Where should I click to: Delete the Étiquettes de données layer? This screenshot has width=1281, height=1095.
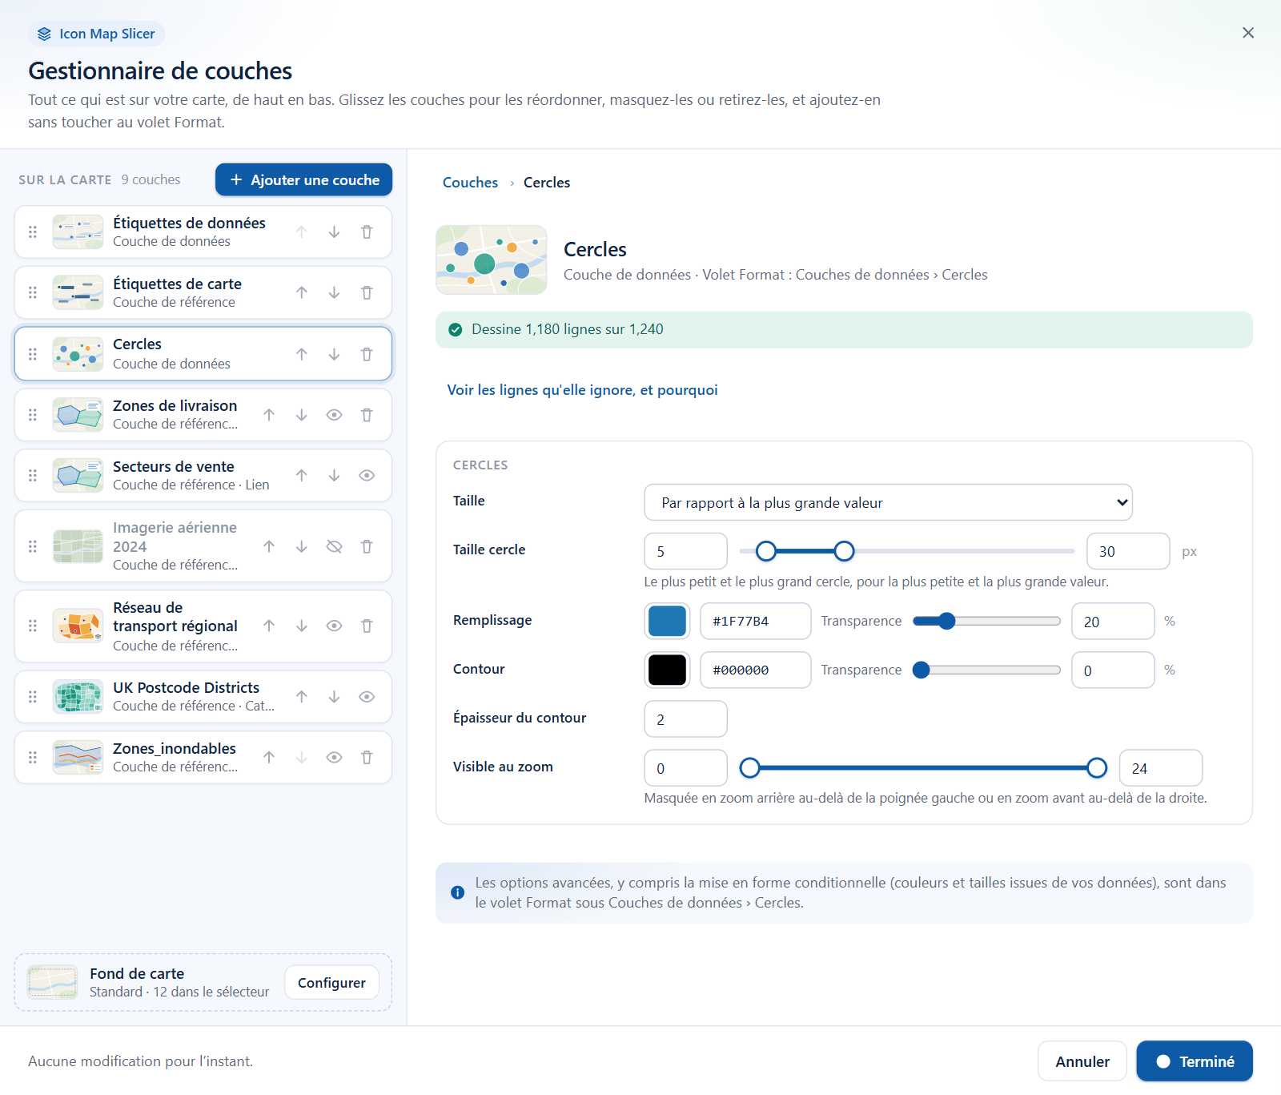click(367, 232)
